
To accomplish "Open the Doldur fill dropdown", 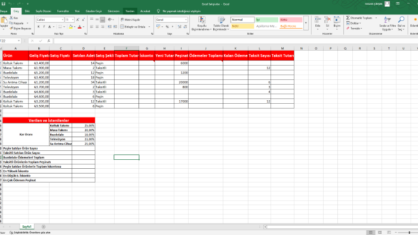I will (354, 23).
